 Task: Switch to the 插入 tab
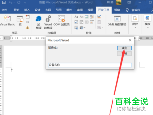(x=27, y=10)
